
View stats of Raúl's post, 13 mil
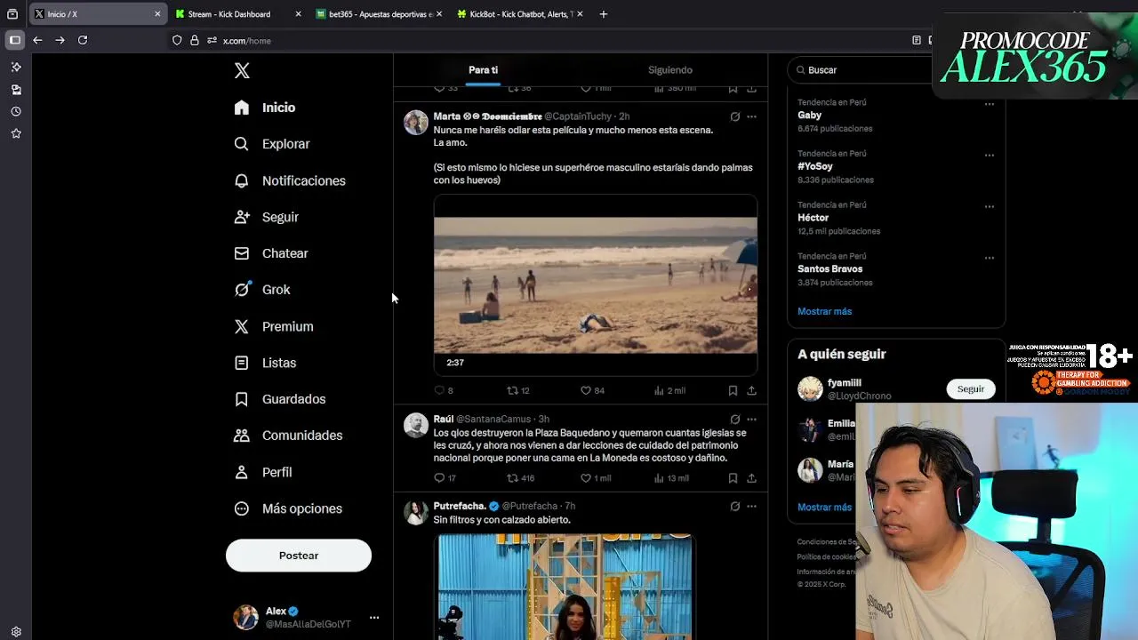point(671,478)
